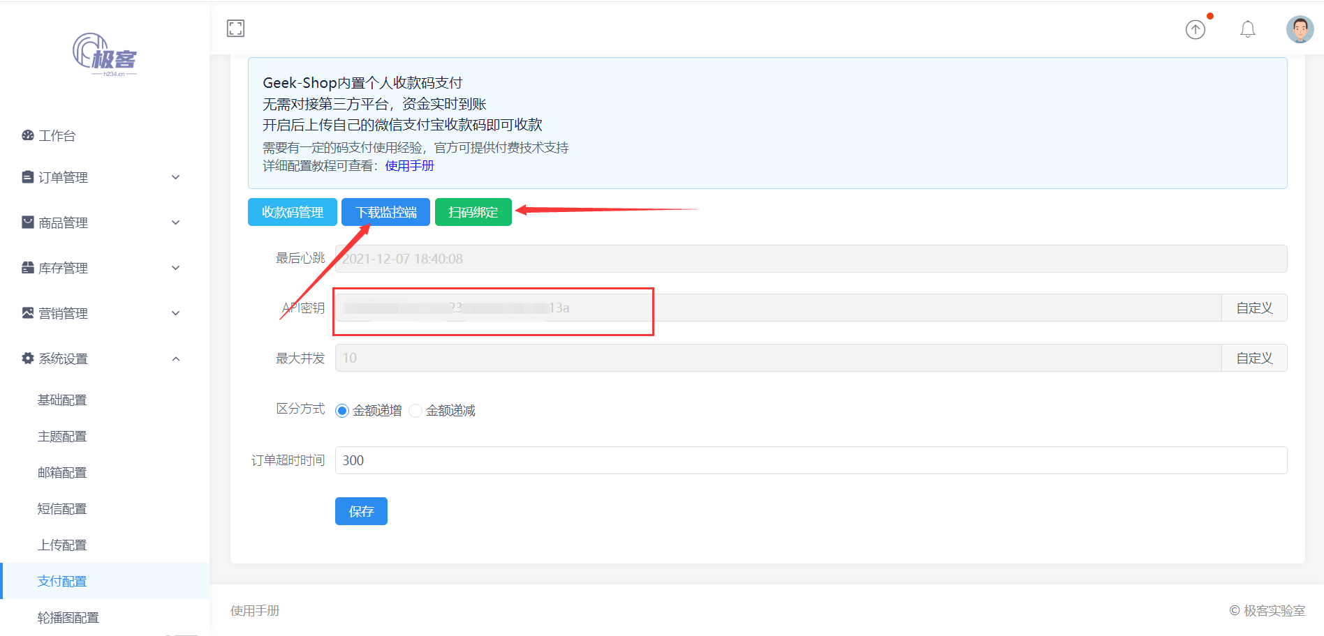
Task: Open the 使用手册 link in info box
Action: pyautogui.click(x=409, y=166)
